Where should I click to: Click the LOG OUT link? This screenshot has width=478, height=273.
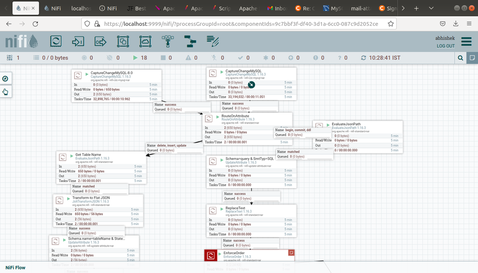click(445, 46)
